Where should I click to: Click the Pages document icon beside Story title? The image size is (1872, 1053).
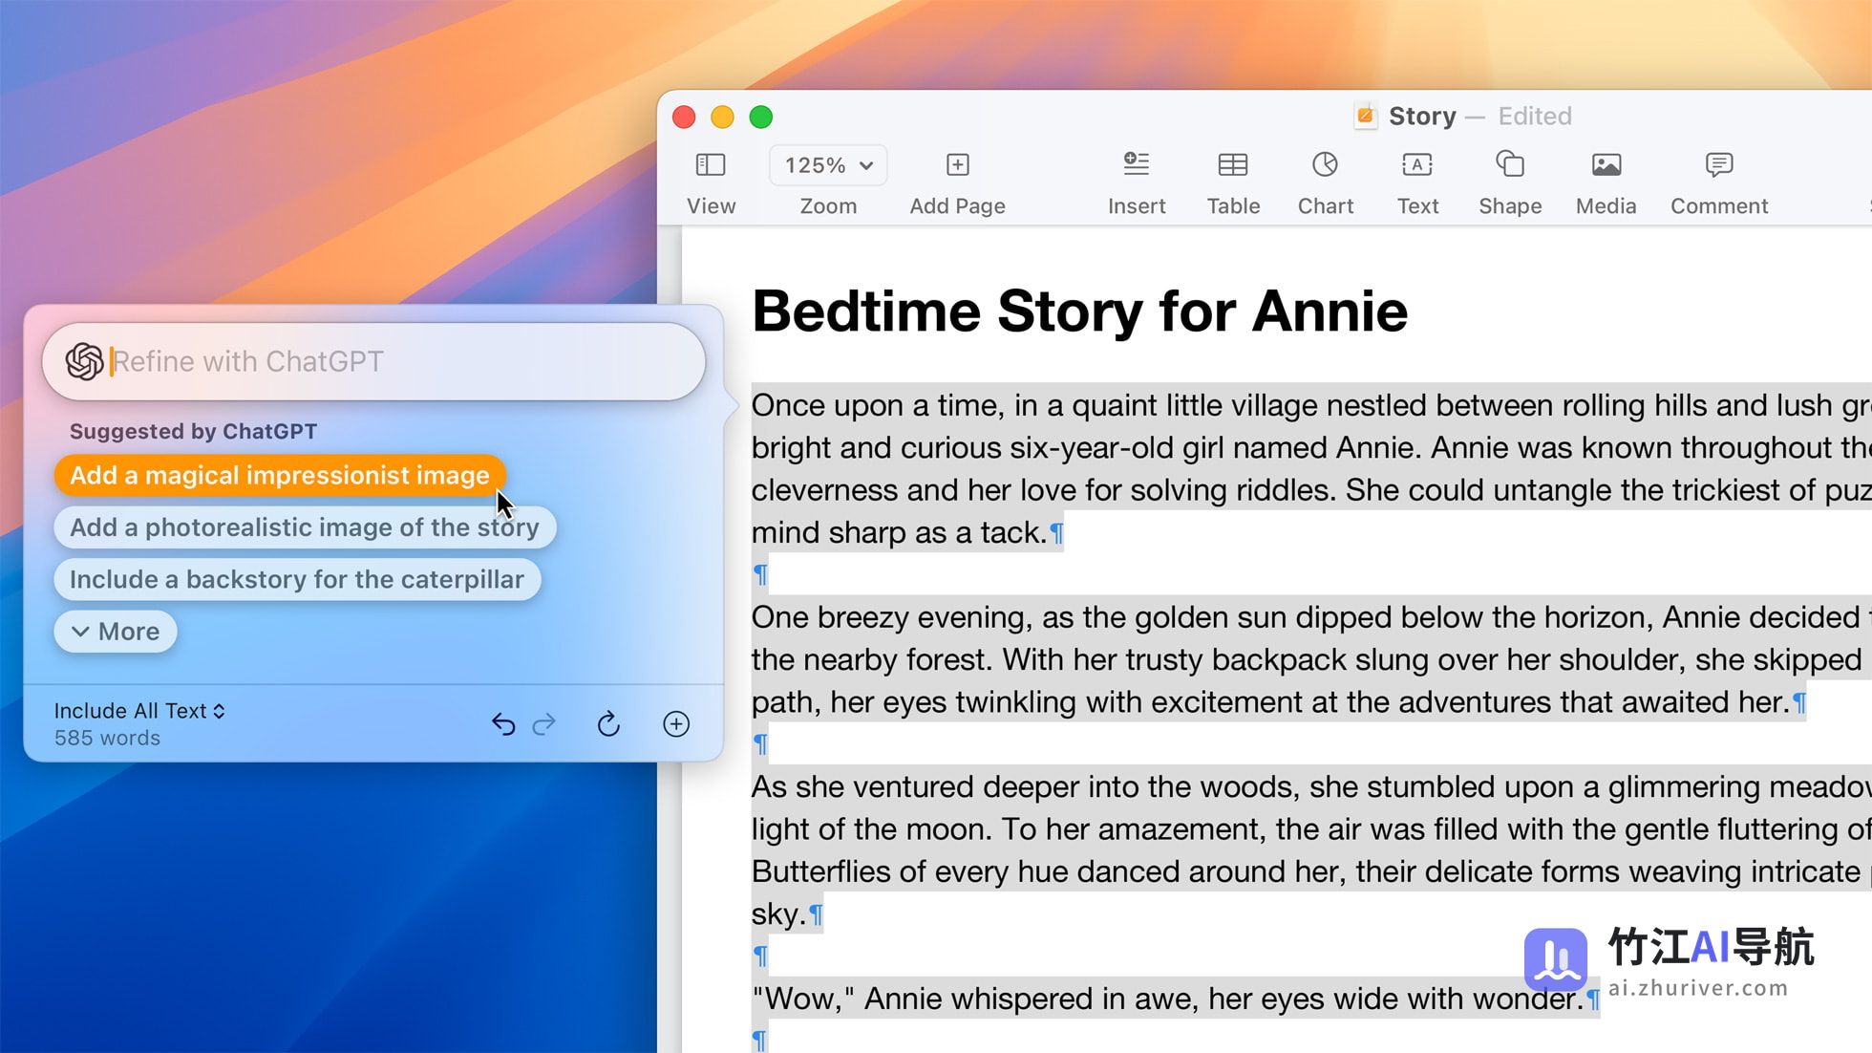point(1366,116)
